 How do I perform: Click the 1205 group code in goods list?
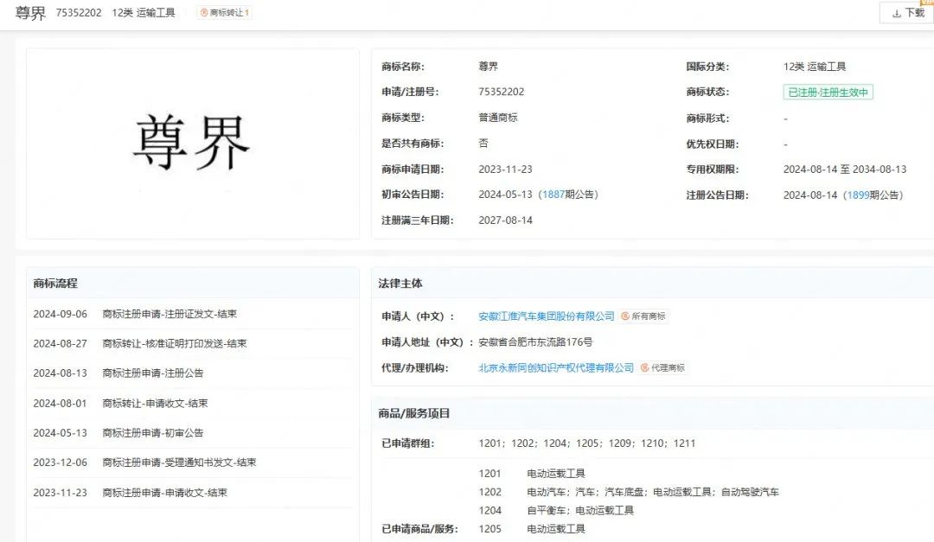[489, 529]
